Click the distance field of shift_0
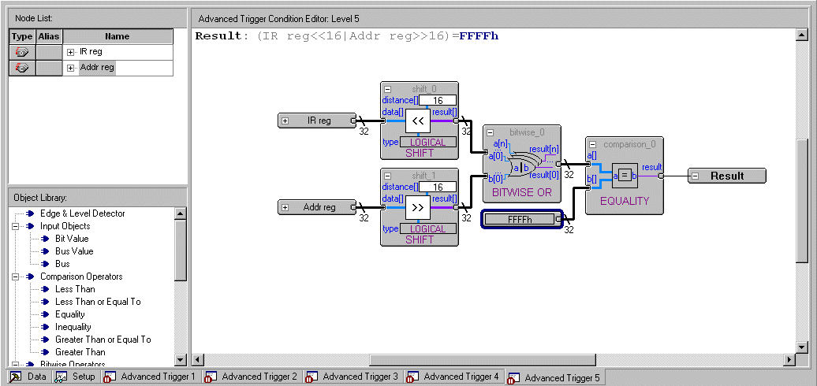Viewport: 817px width, 386px height. [x=437, y=101]
